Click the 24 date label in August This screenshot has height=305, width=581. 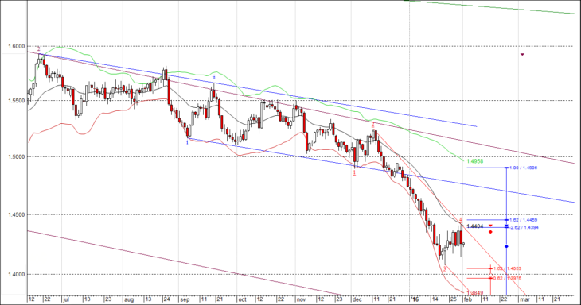coord(166,299)
